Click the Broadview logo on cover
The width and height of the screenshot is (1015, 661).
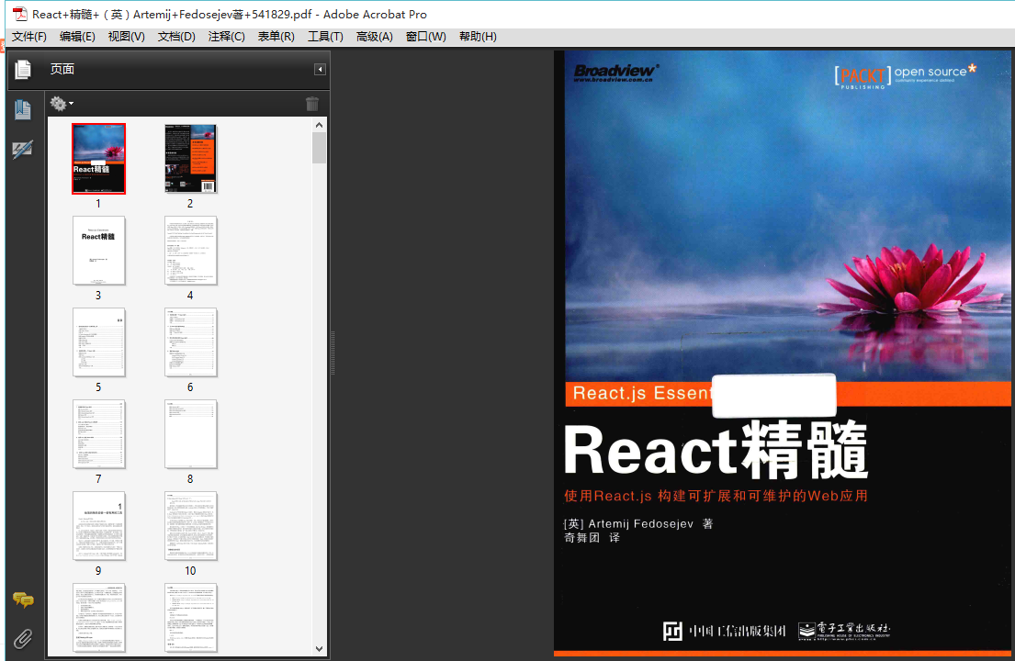click(615, 73)
